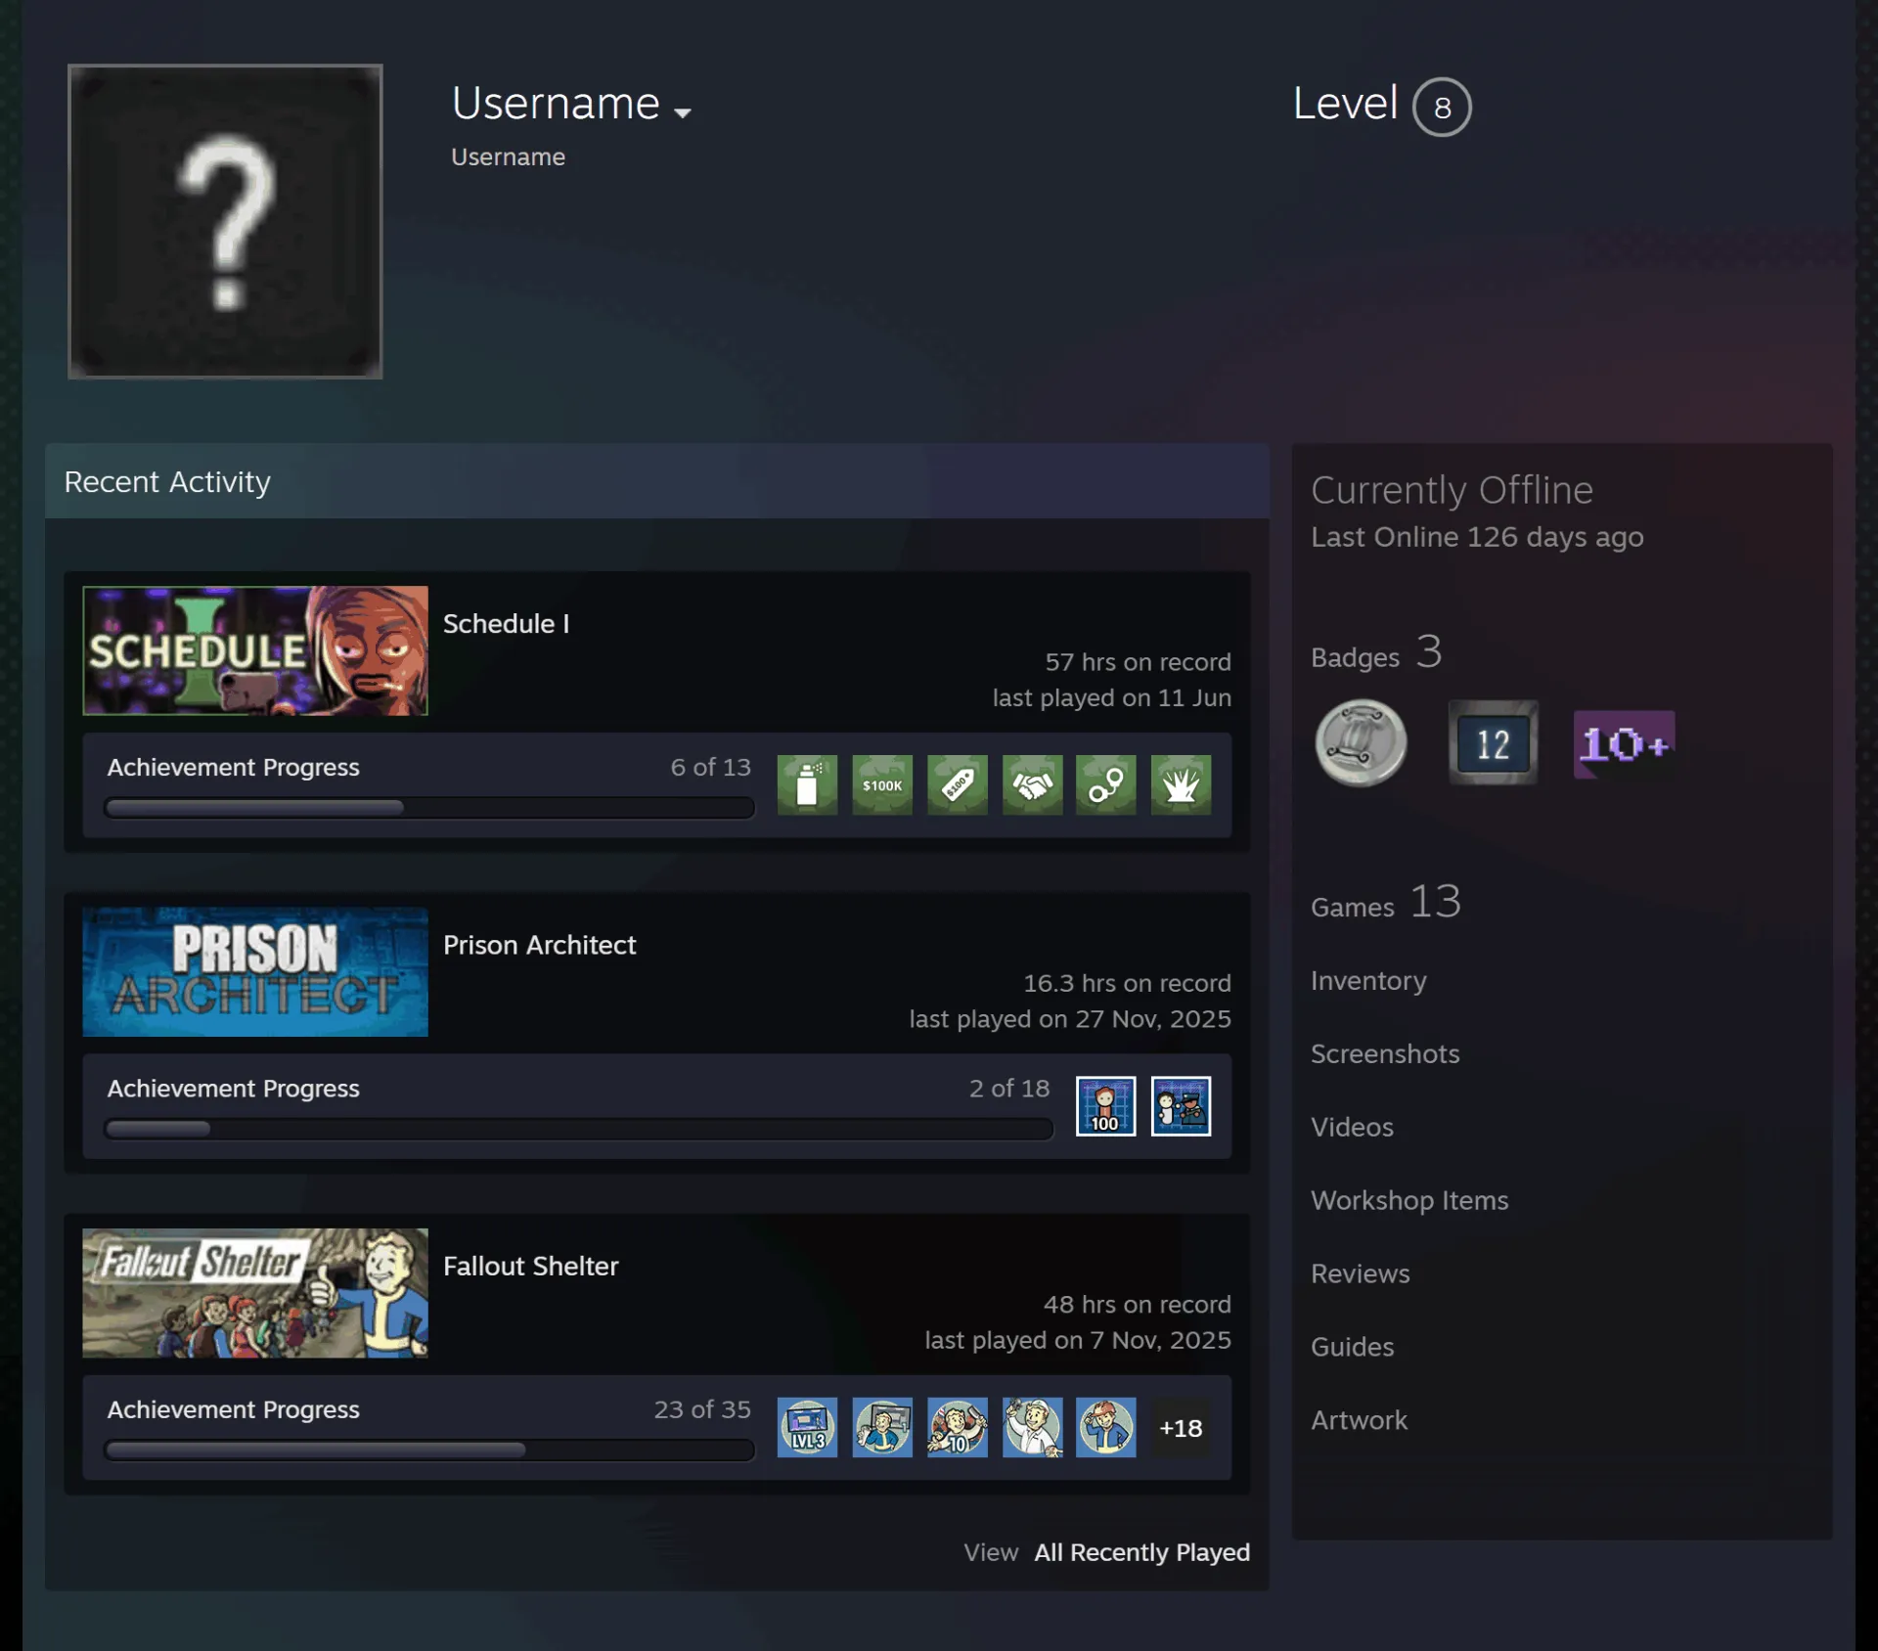Open the Fallout Shelter game banner
1878x1651 pixels.
point(255,1292)
